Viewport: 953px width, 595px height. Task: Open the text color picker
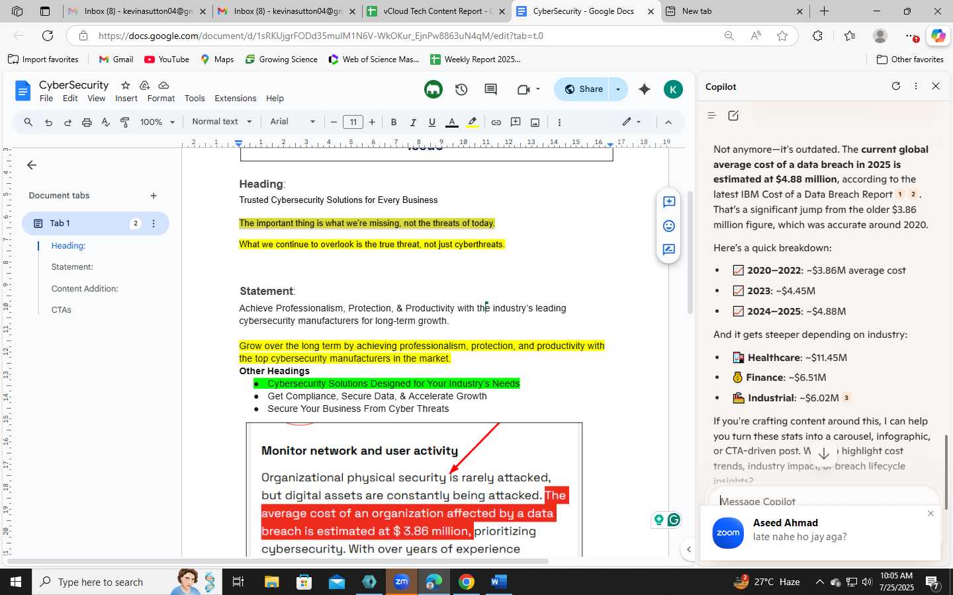coord(452,122)
